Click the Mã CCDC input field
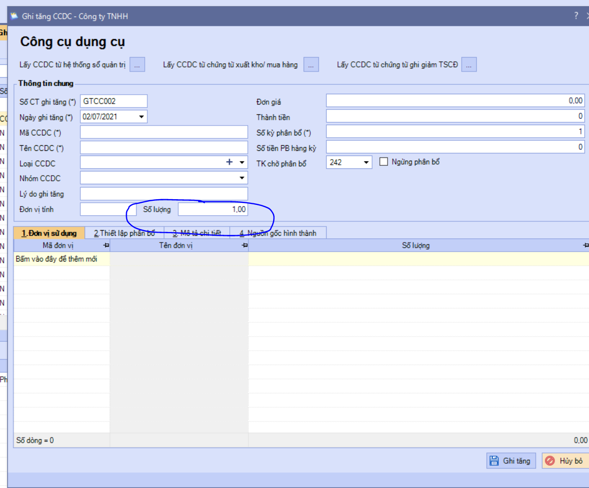Screen dimensions: 589x488 [x=164, y=132]
